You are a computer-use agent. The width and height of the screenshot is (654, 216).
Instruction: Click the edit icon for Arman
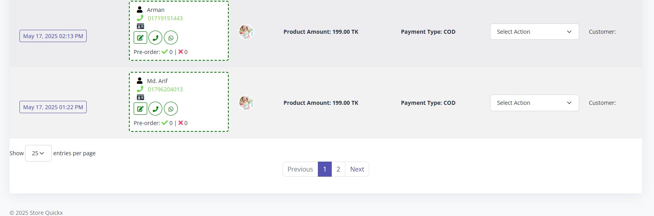coord(140,38)
